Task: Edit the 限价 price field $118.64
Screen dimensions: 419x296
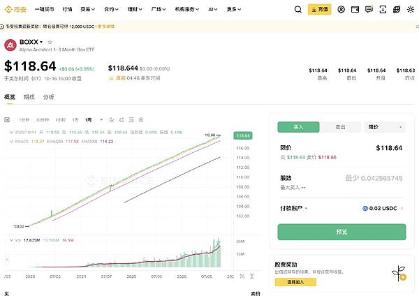Action: tap(389, 148)
